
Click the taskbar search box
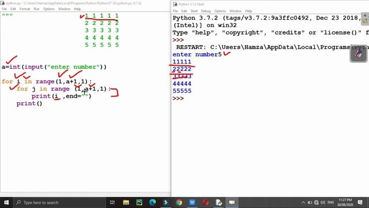click(x=59, y=202)
